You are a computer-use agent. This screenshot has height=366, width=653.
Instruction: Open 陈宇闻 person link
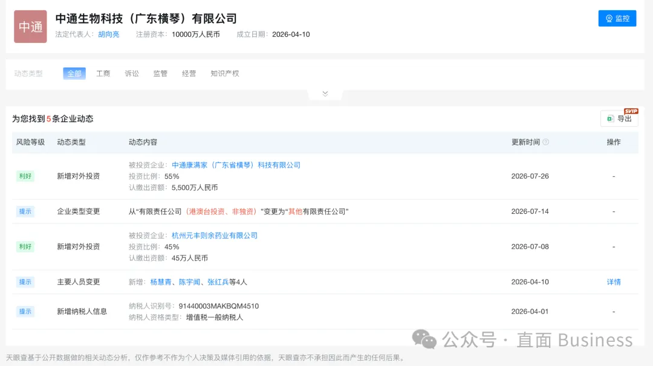(x=189, y=282)
